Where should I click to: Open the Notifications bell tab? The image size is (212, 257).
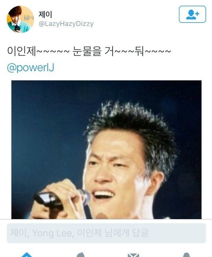(80, 255)
